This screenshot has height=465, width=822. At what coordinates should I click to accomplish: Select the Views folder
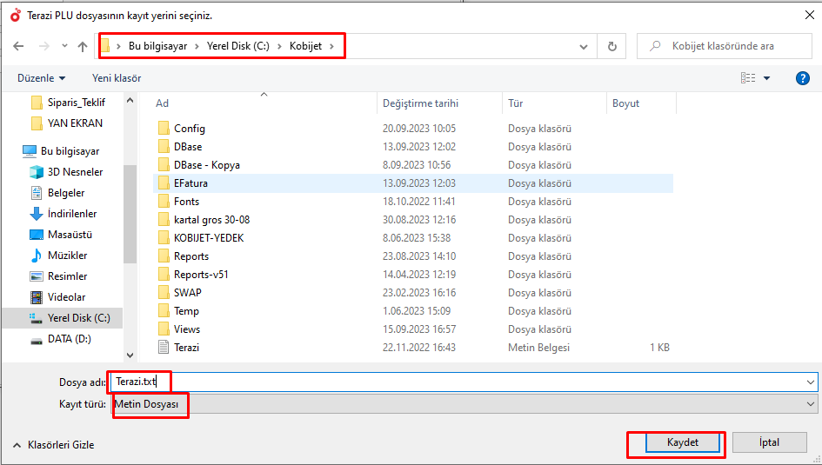pos(180,329)
